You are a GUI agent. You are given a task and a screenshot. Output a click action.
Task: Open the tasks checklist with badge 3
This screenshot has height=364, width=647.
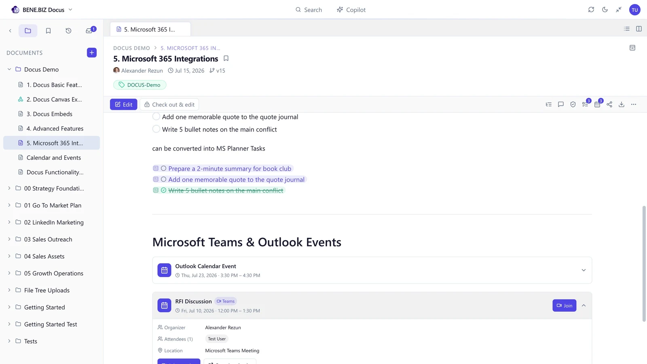click(x=585, y=104)
